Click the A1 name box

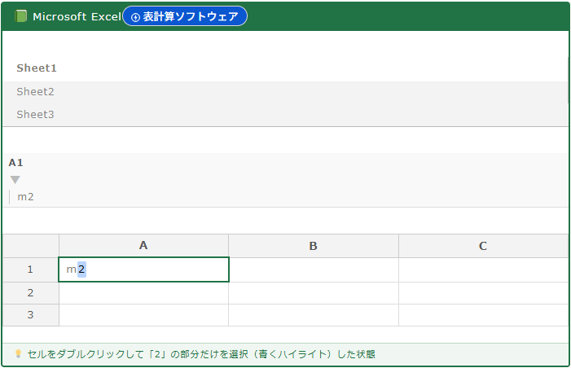click(16, 163)
